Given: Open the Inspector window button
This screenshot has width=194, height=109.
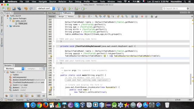Looking at the screenshot, I should tap(20, 100).
